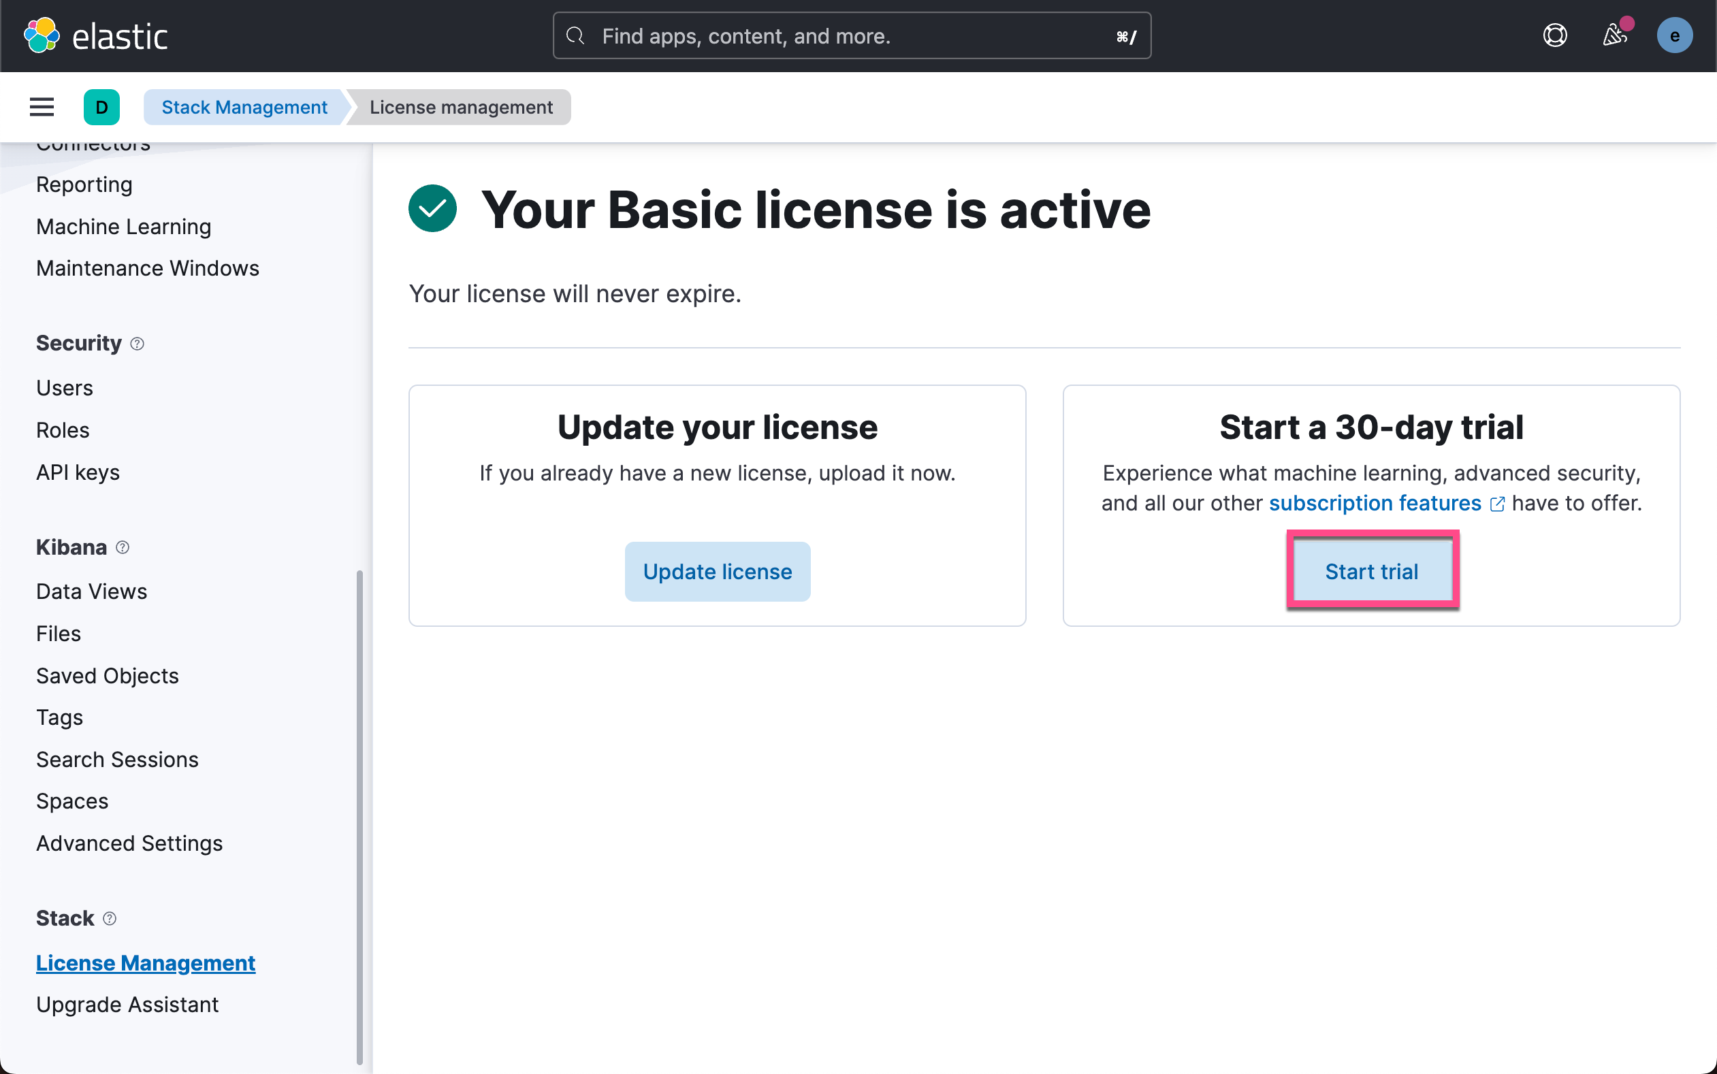Click the Start trial button
The height and width of the screenshot is (1074, 1717).
click(x=1372, y=570)
